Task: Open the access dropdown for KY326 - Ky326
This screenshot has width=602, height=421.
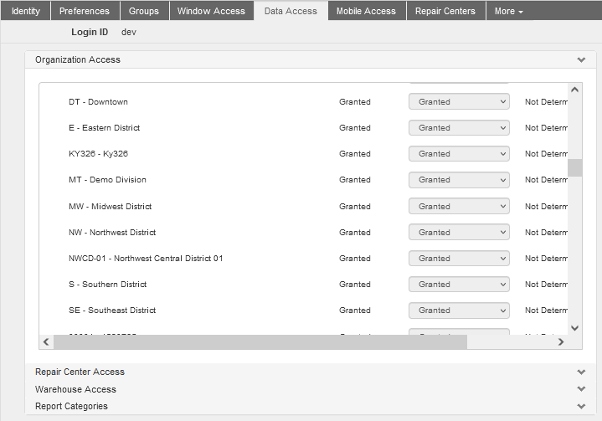Action: tap(459, 154)
